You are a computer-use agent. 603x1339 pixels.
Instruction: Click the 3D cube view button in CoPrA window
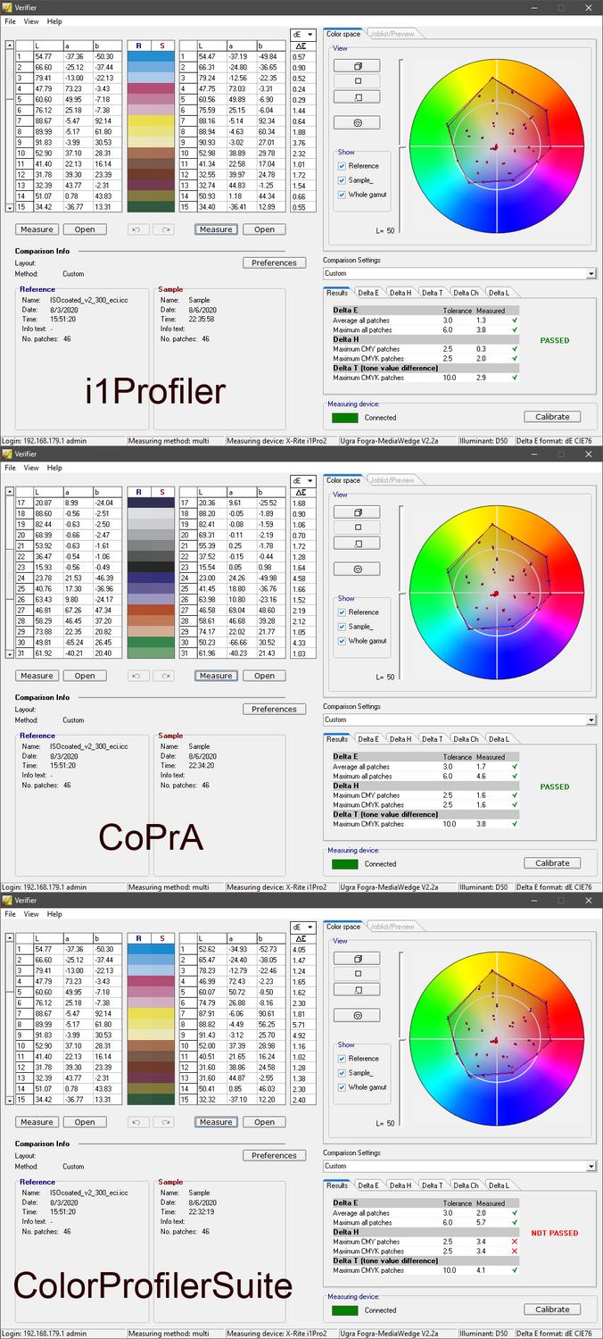357,512
